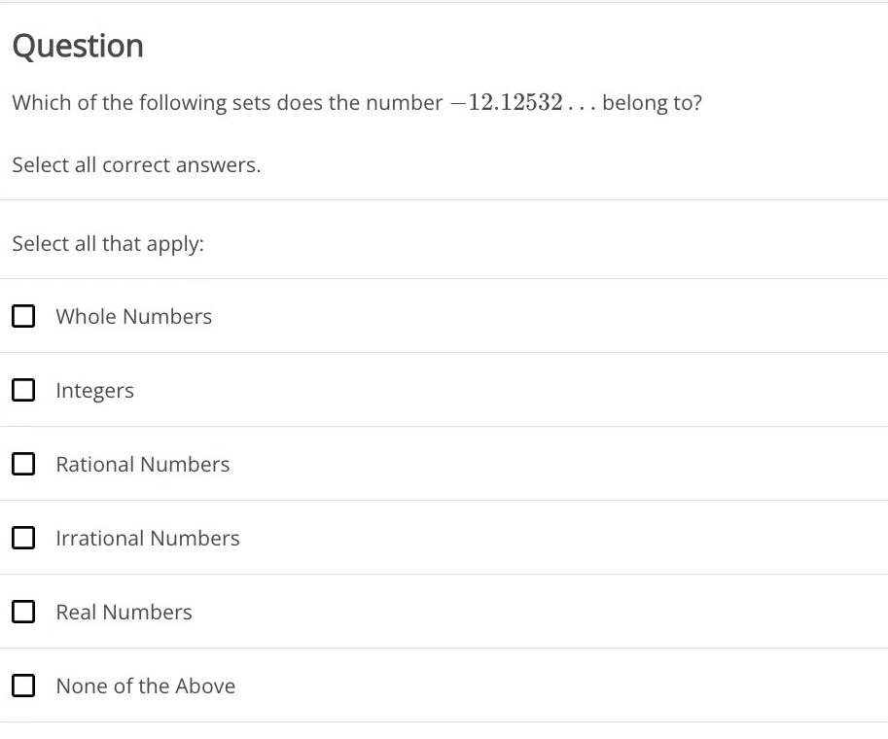Click the Real Numbers label text

(124, 612)
